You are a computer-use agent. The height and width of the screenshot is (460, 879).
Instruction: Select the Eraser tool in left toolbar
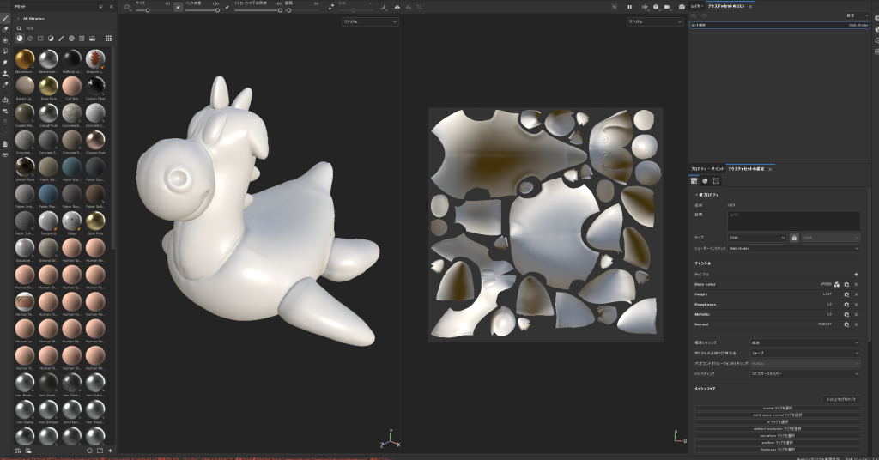[x=5, y=29]
